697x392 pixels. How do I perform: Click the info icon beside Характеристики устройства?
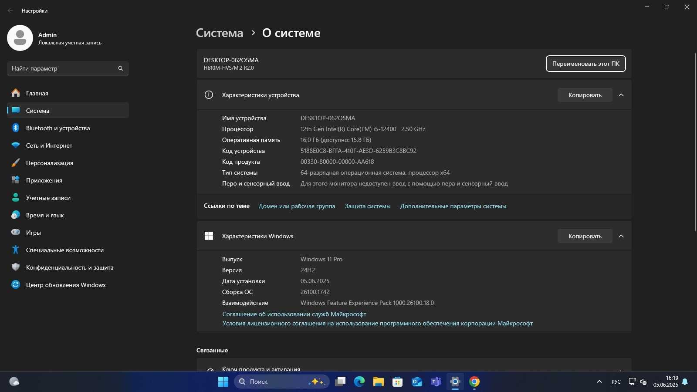(x=209, y=95)
